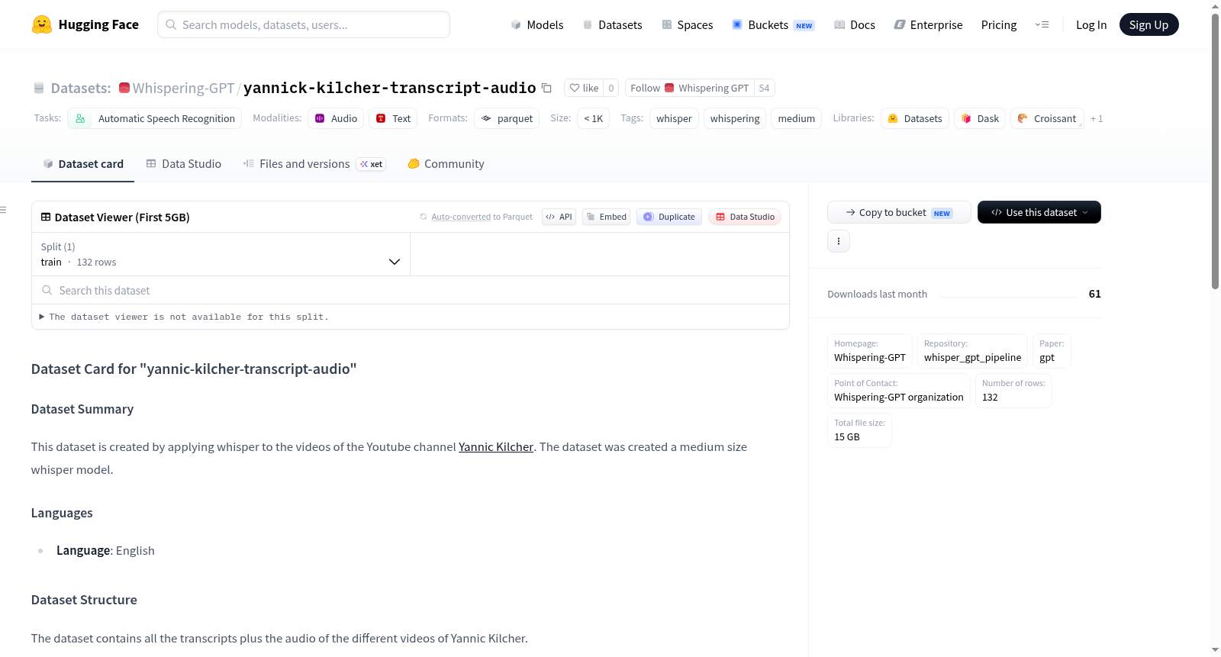
Task: Open the Files and versions tab
Action: (x=314, y=163)
